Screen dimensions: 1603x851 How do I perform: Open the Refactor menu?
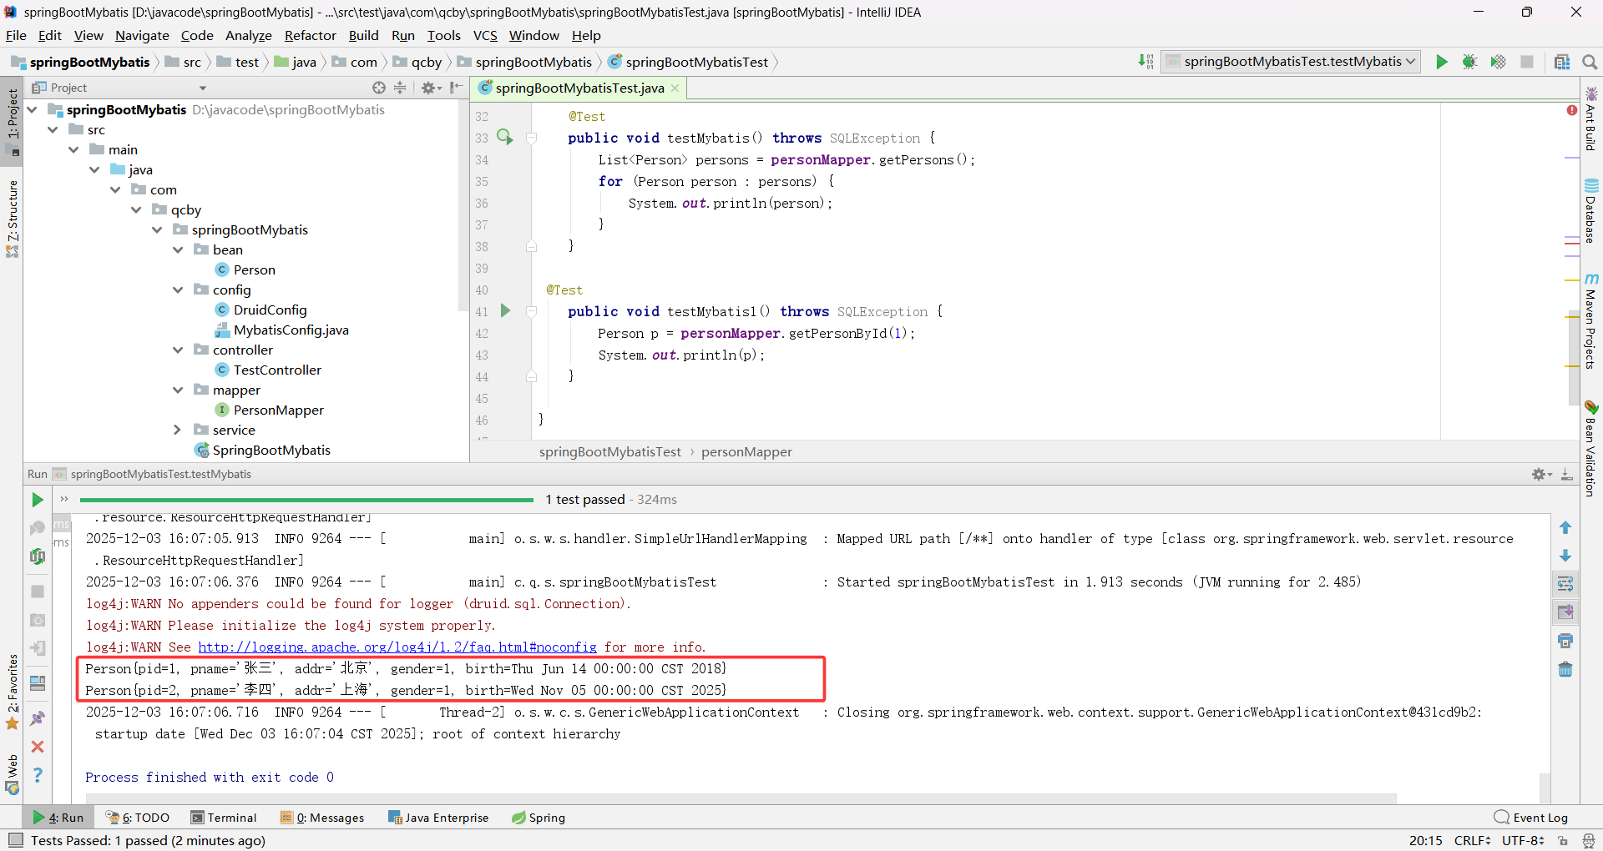(310, 35)
